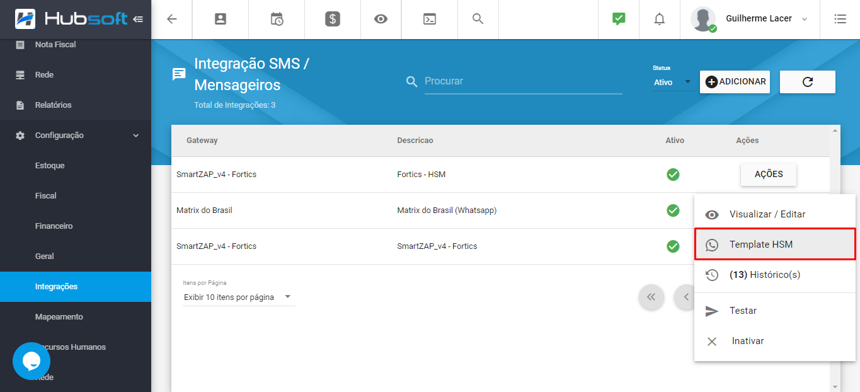The height and width of the screenshot is (392, 860).
Task: Open the items per page dropdown
Action: tap(239, 297)
